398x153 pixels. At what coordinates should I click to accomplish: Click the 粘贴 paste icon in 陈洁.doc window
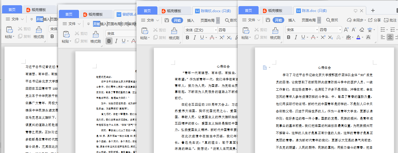(x=246, y=30)
